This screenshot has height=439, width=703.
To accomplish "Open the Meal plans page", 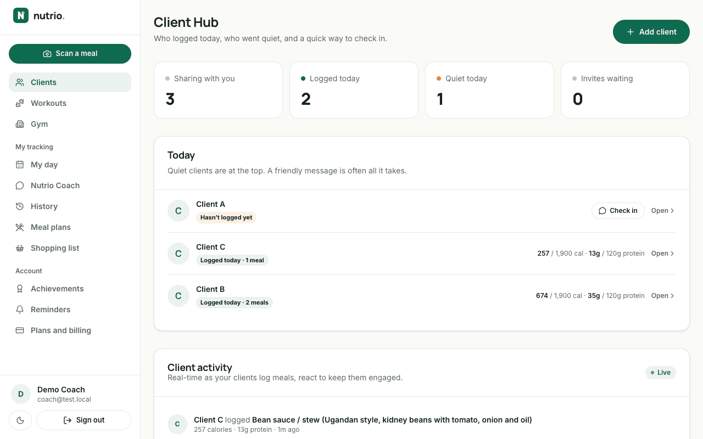I will (x=70, y=227).
